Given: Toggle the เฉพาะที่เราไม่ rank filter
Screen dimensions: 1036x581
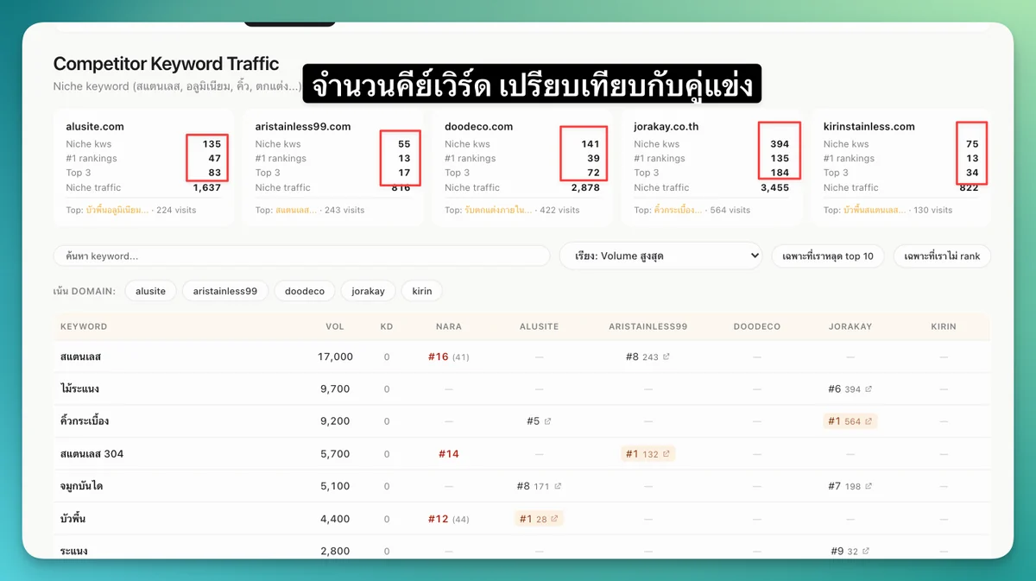Looking at the screenshot, I should coord(942,256).
